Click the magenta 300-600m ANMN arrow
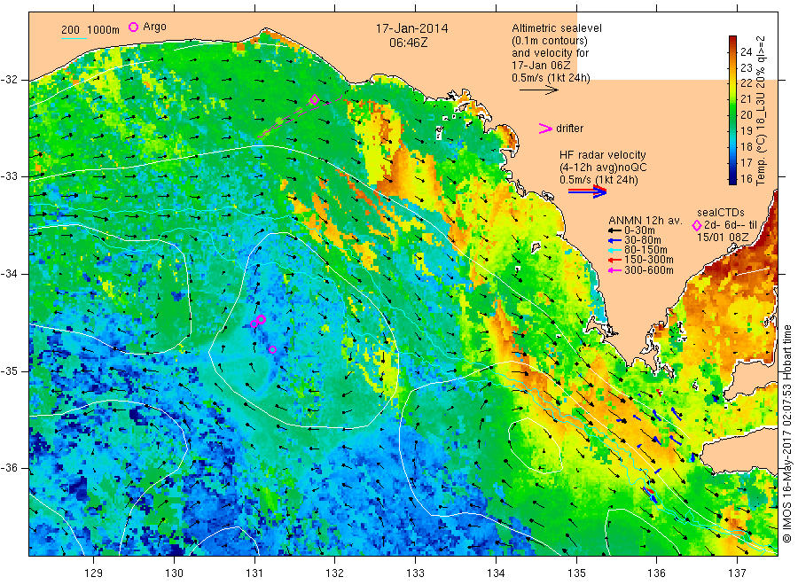 pos(614,270)
